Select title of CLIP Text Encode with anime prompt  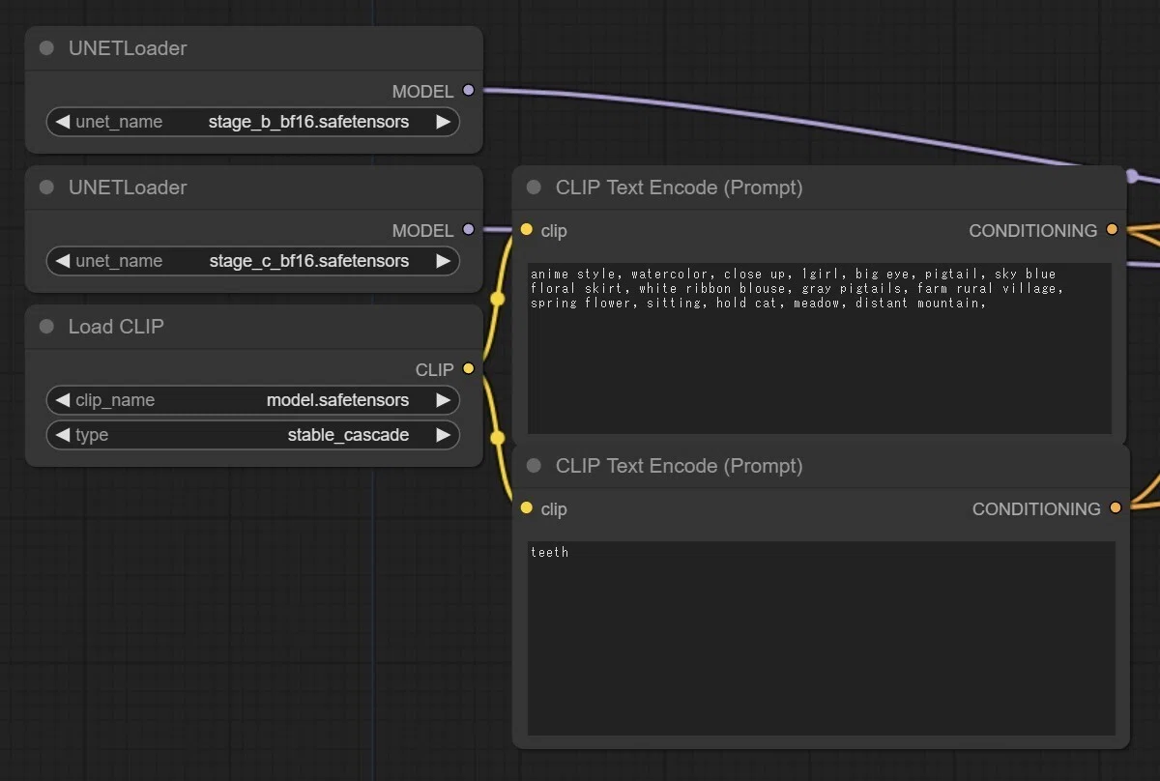click(679, 188)
